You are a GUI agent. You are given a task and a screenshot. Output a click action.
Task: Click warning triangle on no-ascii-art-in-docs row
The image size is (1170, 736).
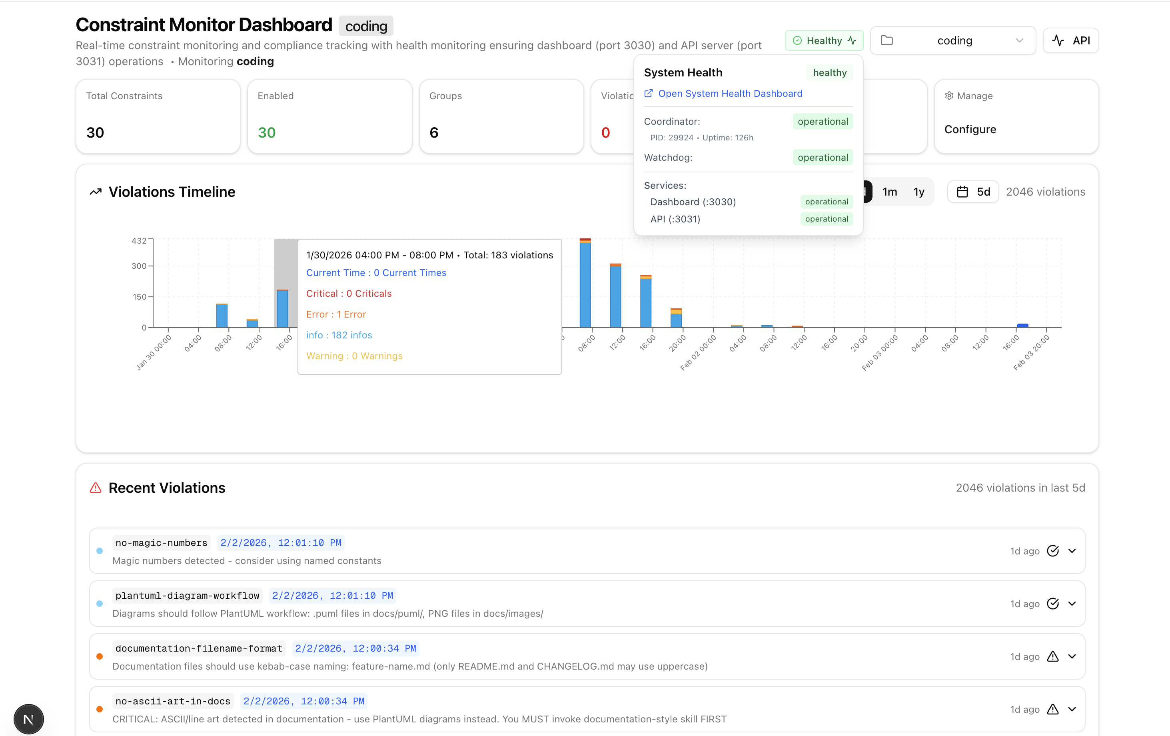tap(1052, 709)
